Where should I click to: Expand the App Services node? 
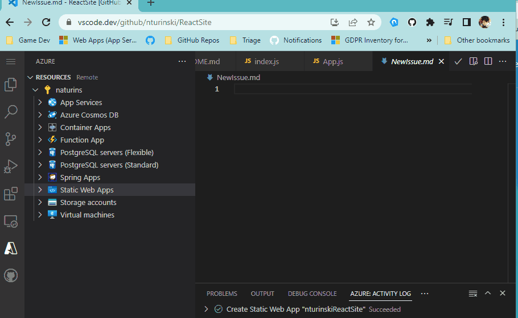(40, 102)
